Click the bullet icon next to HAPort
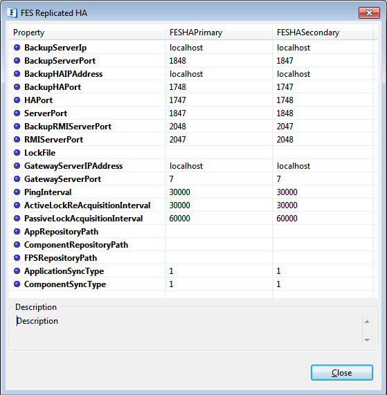Image resolution: width=387 pixels, height=395 pixels. [x=17, y=100]
